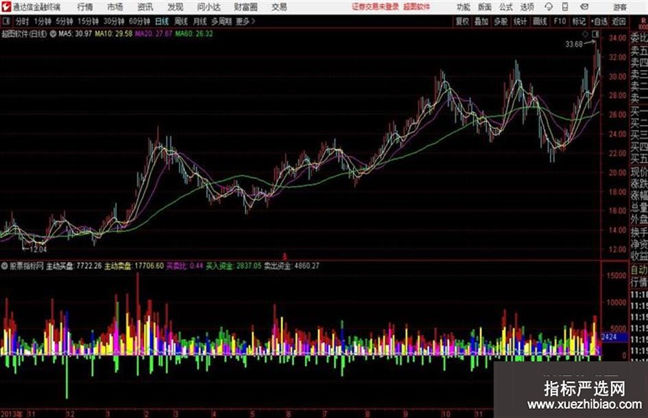The image size is (648, 418).
Task: Click the 2013年 date on the time axis
Action: click(x=12, y=414)
